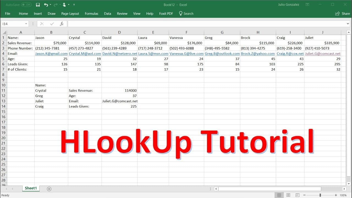Click the Touch/Mouse Mode hand icon
This screenshot has width=352, height=198.
click(64, 5)
